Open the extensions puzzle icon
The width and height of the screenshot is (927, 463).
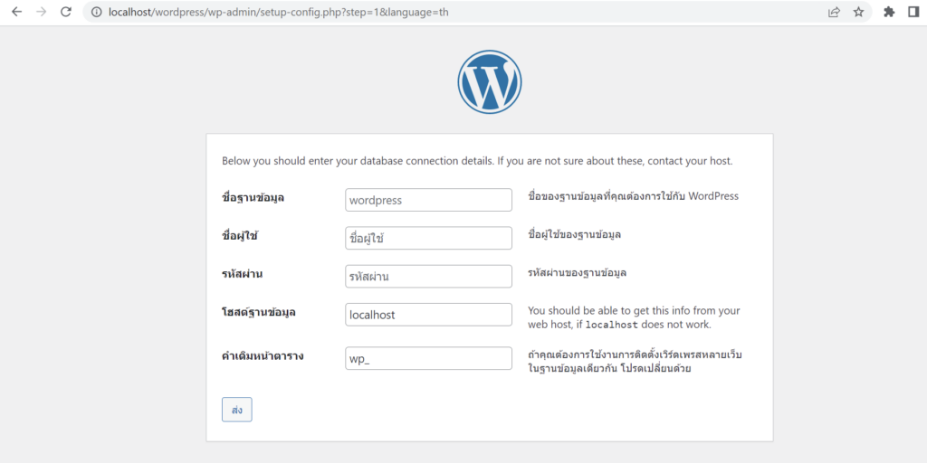[889, 12]
